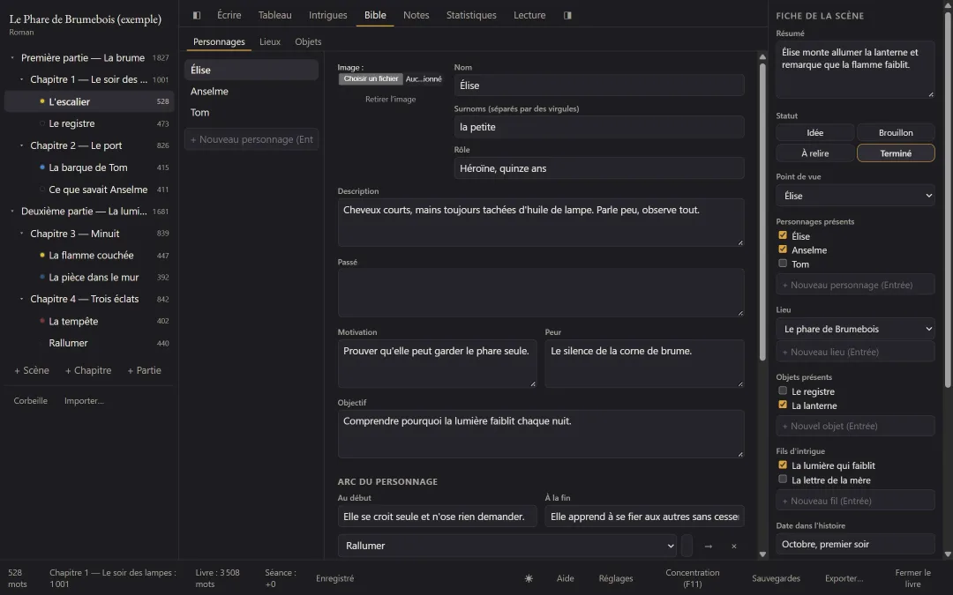Viewport: 953px width, 595px height.
Task: Click the blue status dot of La barque de Tom
Action: pyautogui.click(x=42, y=167)
